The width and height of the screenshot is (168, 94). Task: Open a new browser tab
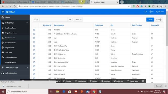pyautogui.click(x=122, y=2)
